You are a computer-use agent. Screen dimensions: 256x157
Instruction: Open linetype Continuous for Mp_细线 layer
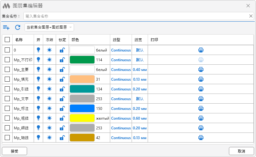point(121,128)
